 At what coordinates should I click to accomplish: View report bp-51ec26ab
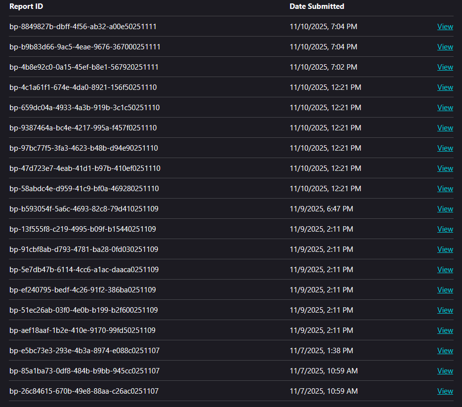coord(445,310)
